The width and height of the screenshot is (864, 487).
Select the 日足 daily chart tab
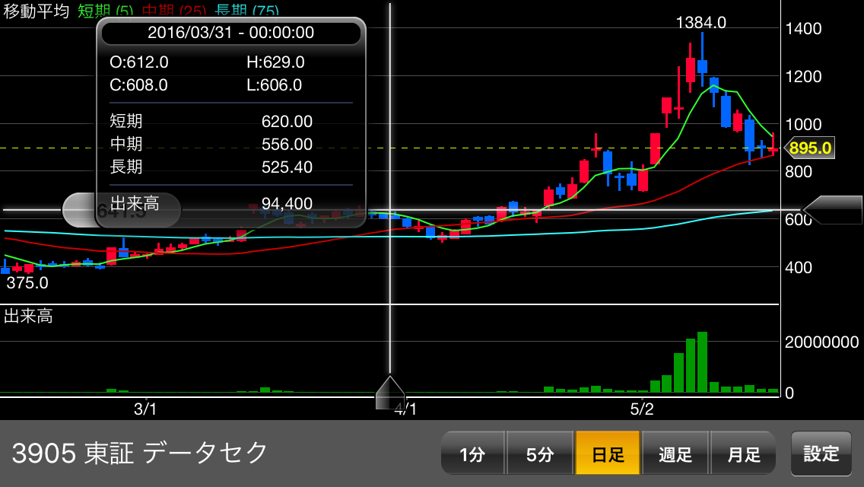608,454
